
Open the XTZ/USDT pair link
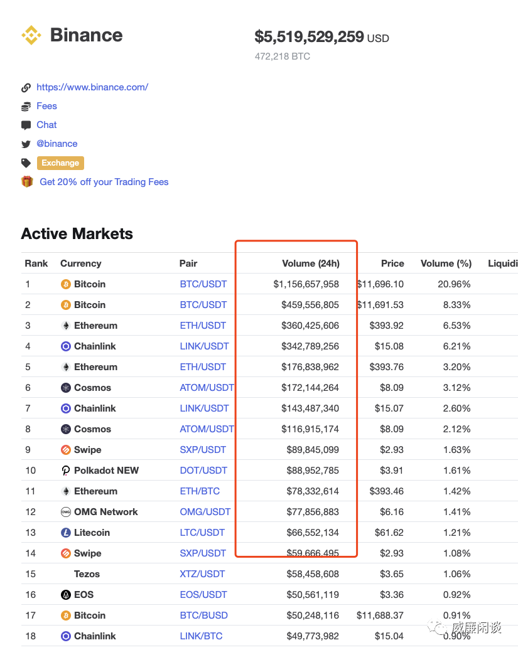[x=202, y=574]
